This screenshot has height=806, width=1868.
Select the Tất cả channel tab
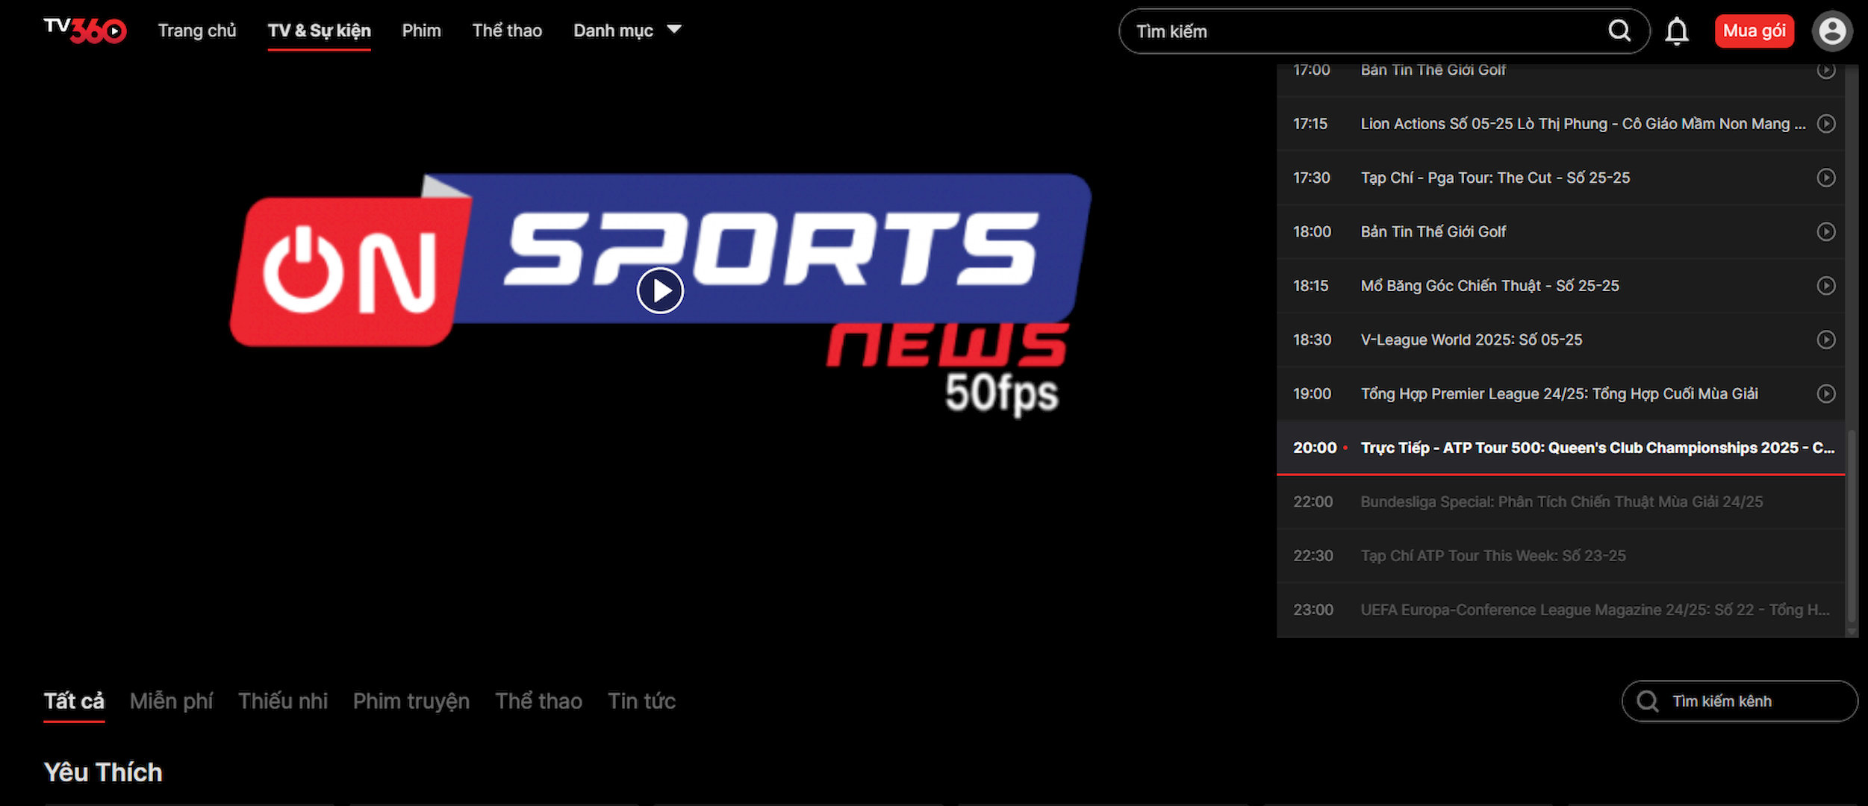click(74, 701)
